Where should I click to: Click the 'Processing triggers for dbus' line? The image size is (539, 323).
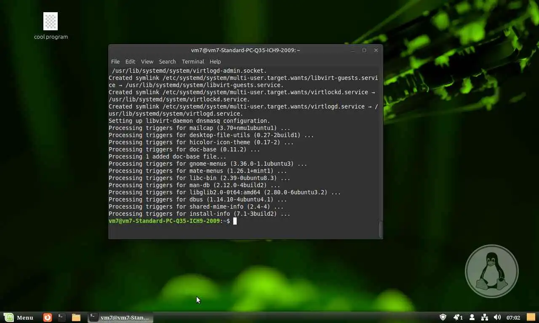[x=198, y=199]
